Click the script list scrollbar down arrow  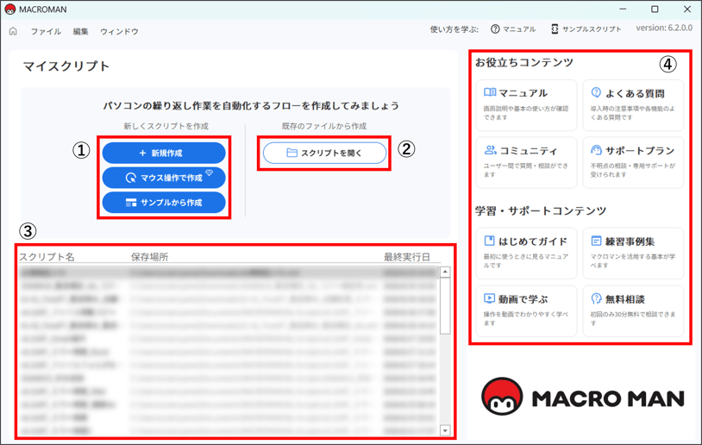point(445,430)
